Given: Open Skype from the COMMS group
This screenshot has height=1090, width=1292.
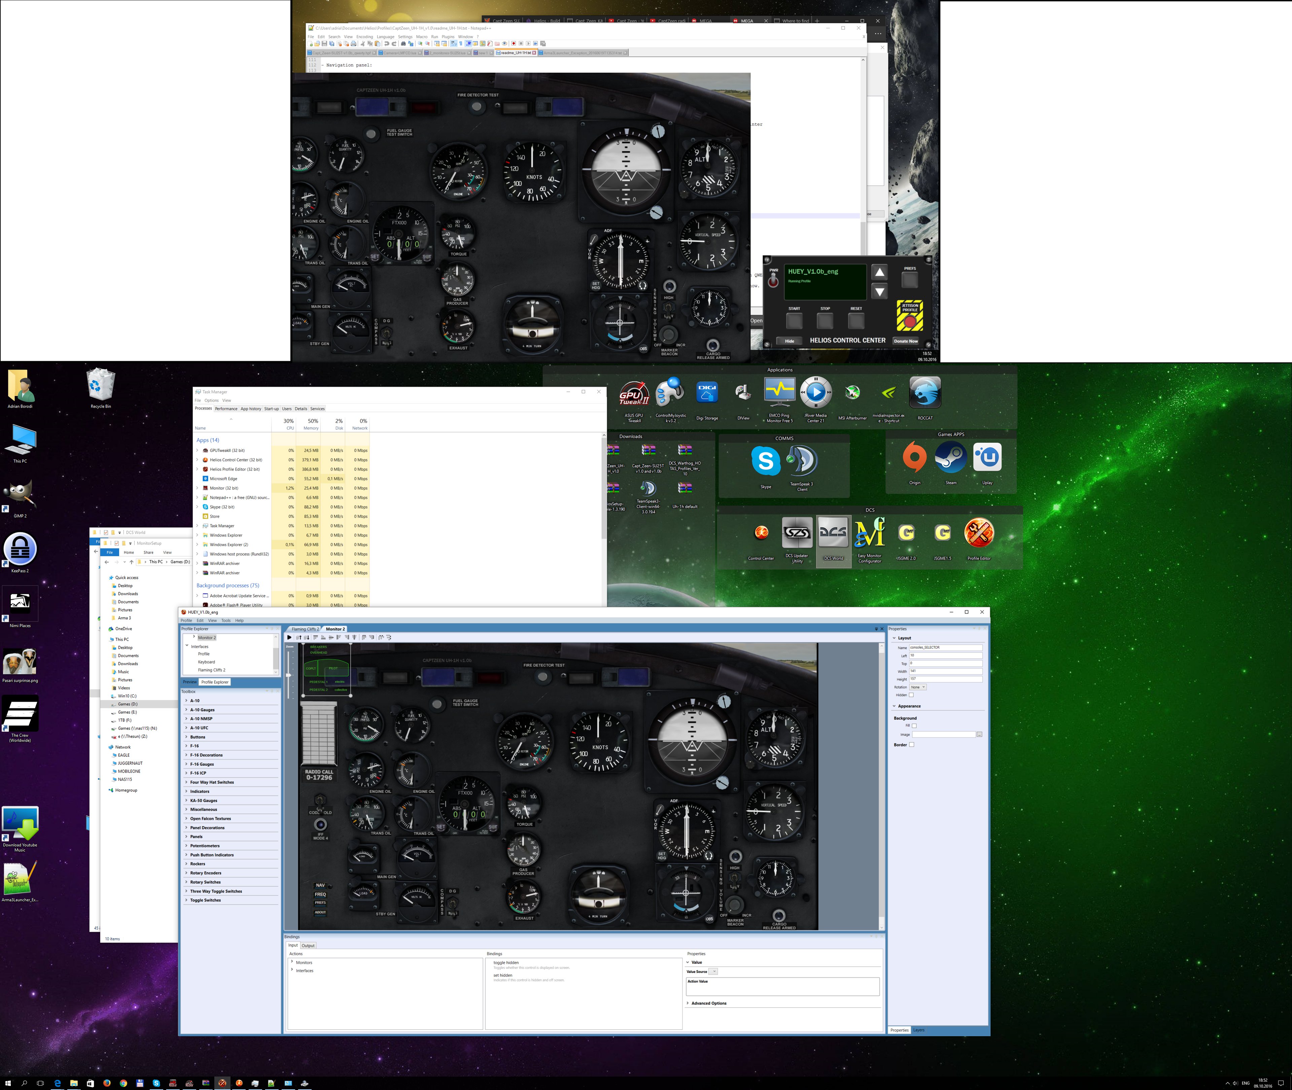Looking at the screenshot, I should (x=766, y=466).
